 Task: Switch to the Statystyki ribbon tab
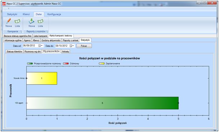click(x=12, y=14)
